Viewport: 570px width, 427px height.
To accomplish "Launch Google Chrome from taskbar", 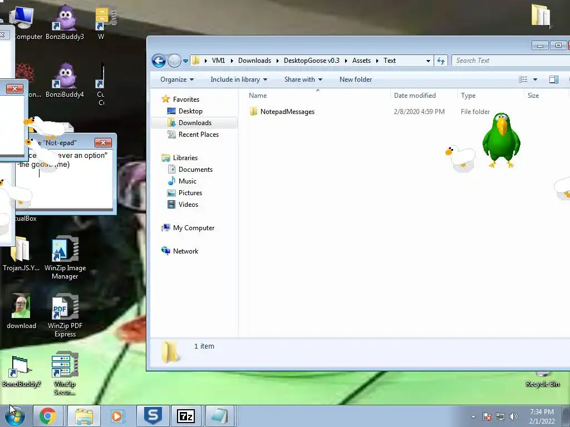I will tap(48, 416).
